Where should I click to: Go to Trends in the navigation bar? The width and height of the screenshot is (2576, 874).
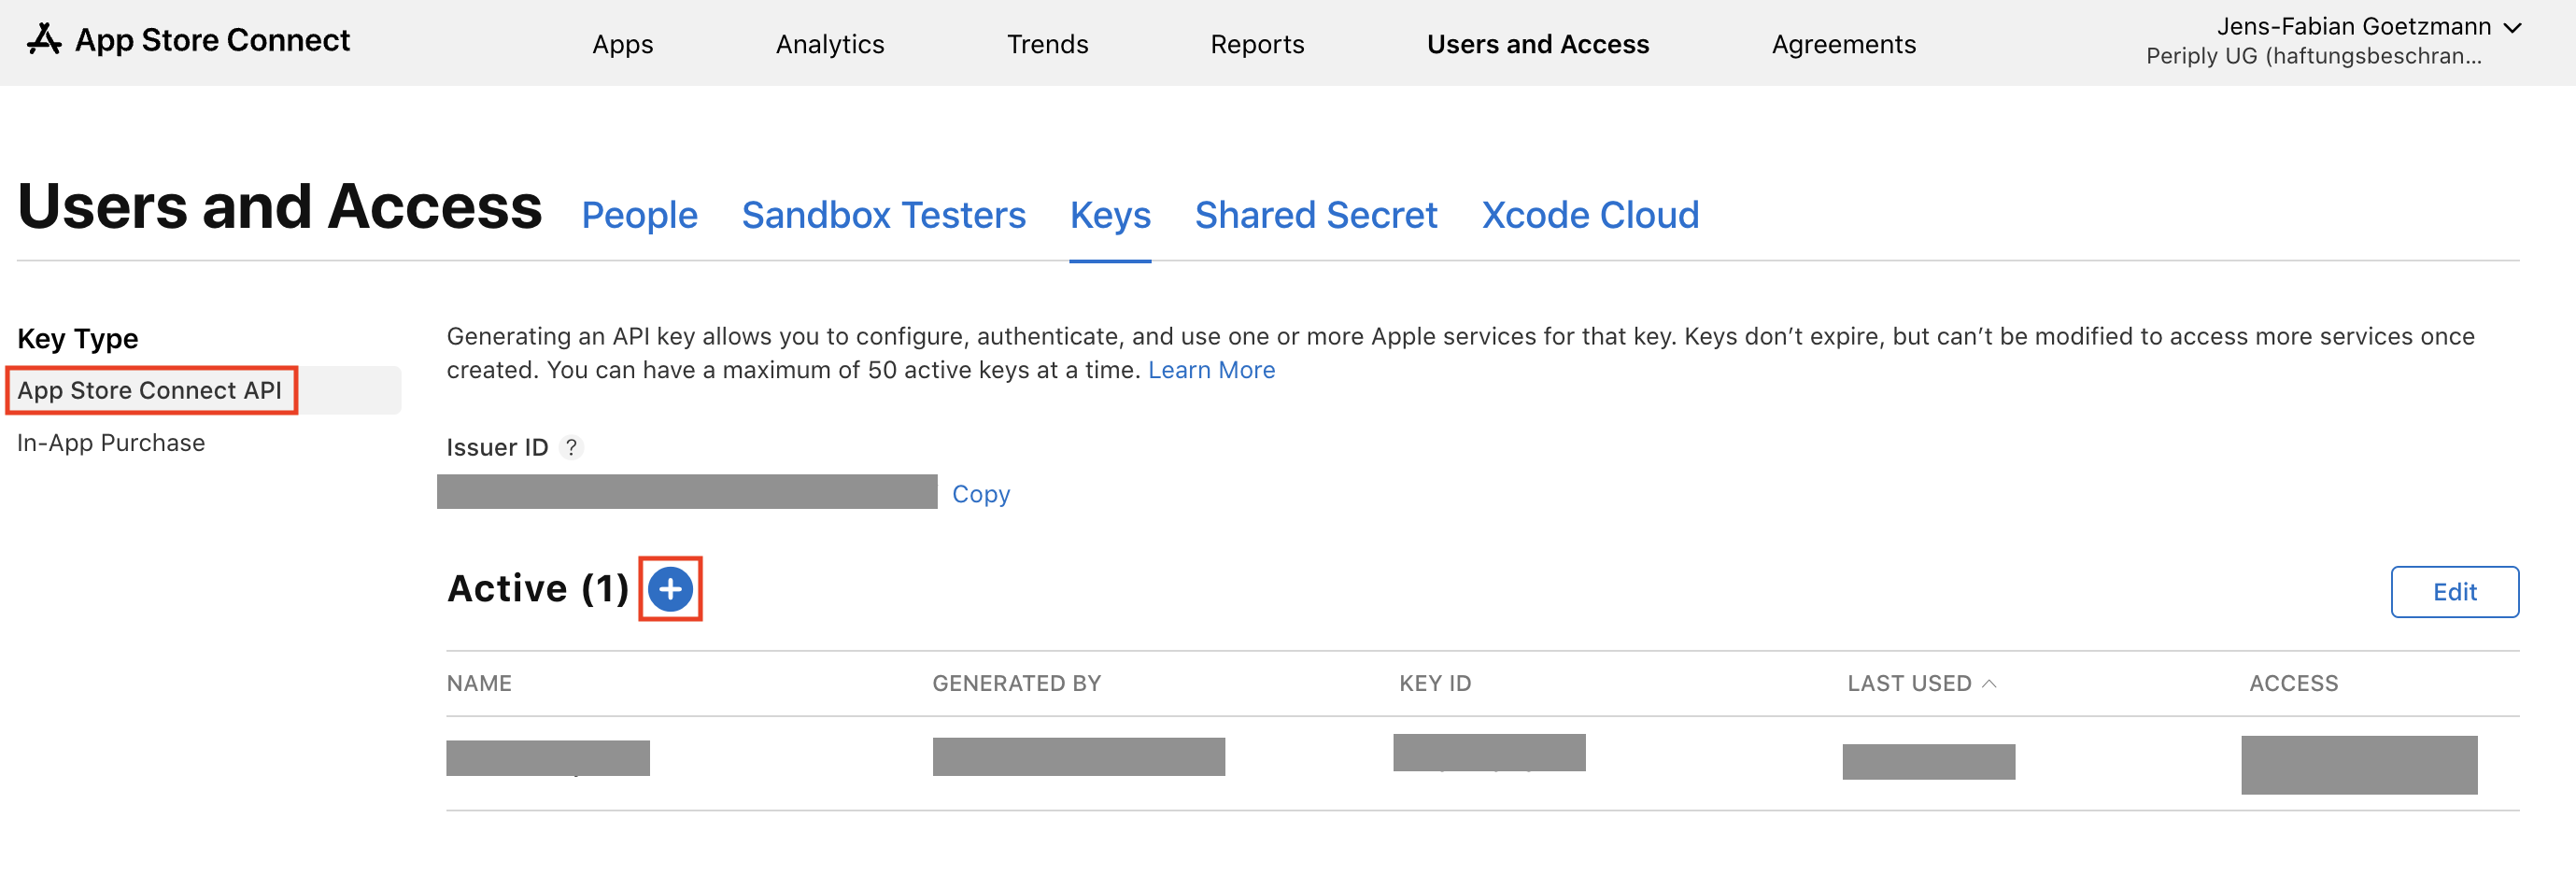coord(1047,44)
